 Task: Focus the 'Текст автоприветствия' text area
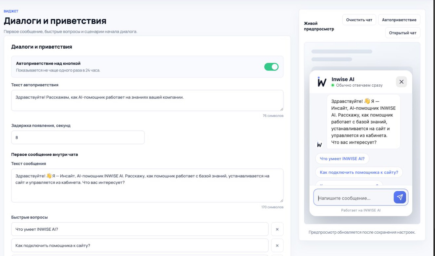(x=147, y=100)
